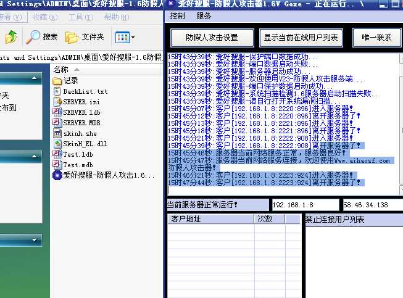Screen dimensions: 403x298
Task: Open the 控制 menu
Action: tap(177, 16)
